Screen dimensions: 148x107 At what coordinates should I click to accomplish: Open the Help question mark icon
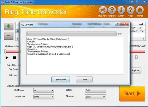pos(130,10)
